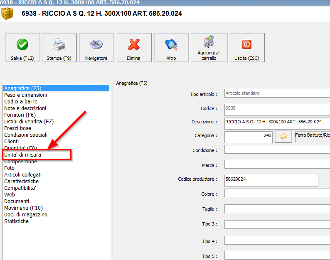This screenshot has width=330, height=260.
Task: Click the Tipo 4 field
Action: coord(277,240)
